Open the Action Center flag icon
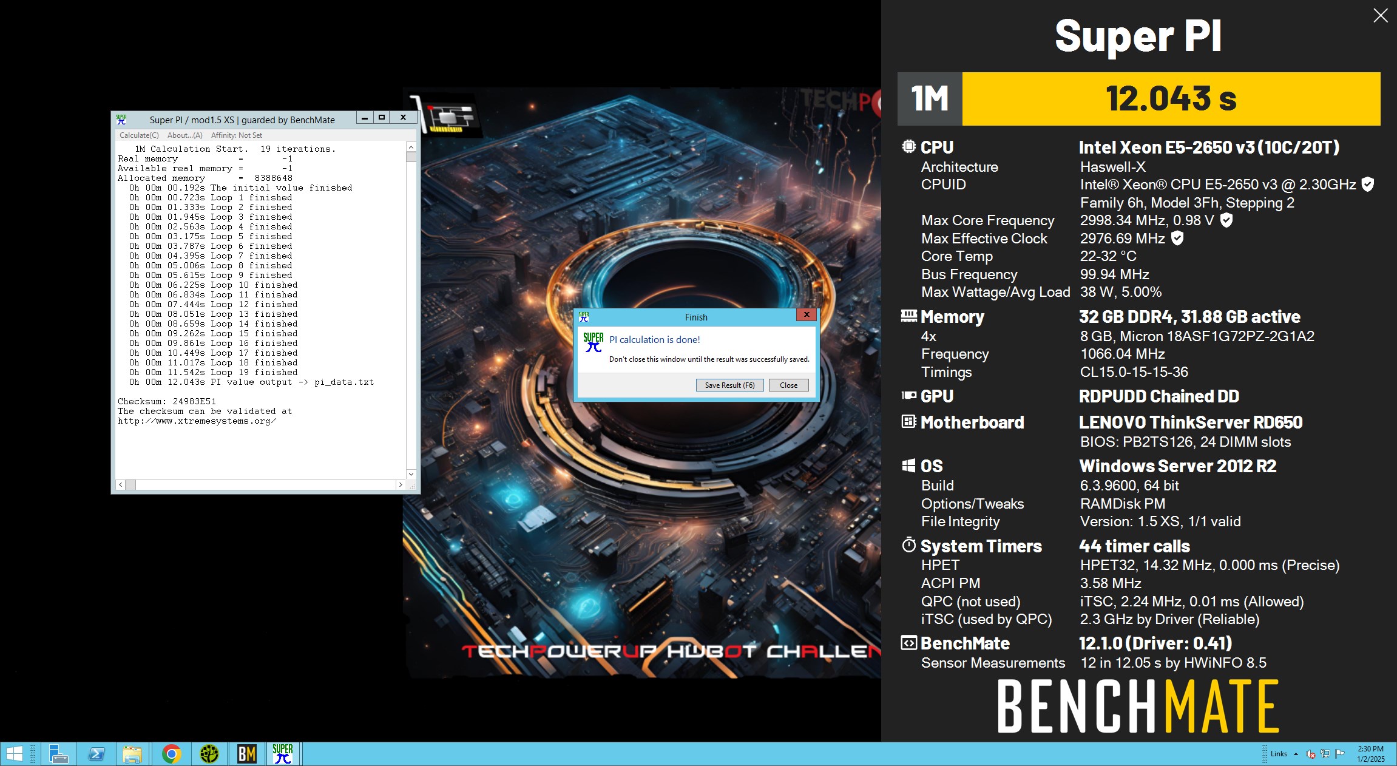 point(1340,754)
